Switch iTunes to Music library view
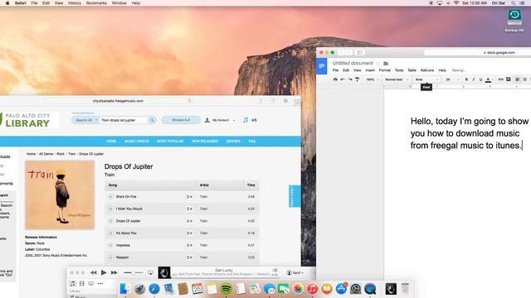This screenshot has width=531, height=298. tap(72, 283)
